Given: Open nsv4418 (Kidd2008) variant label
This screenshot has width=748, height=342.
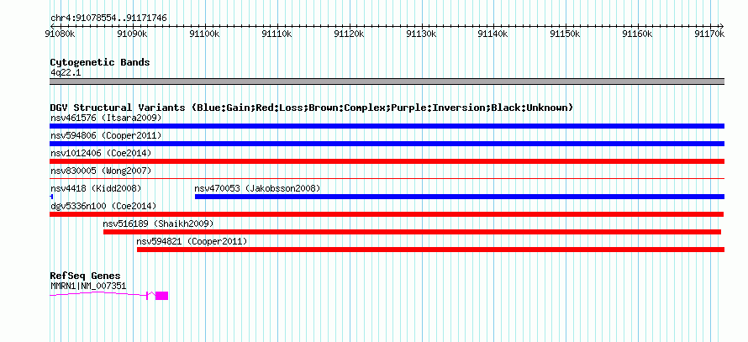Looking at the screenshot, I should [96, 188].
